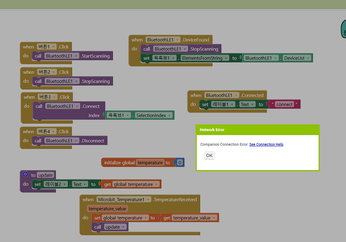Click the blue gear mutator on update procedure

25,174
